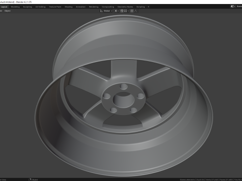Add a new workspace with plus icon
The width and height of the screenshot is (242, 181).
point(148,7)
